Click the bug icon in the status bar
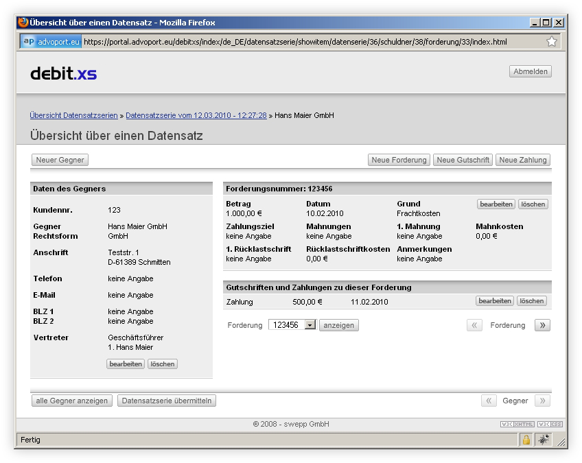Image resolution: width=582 pixels, height=463 pixels. (x=544, y=440)
